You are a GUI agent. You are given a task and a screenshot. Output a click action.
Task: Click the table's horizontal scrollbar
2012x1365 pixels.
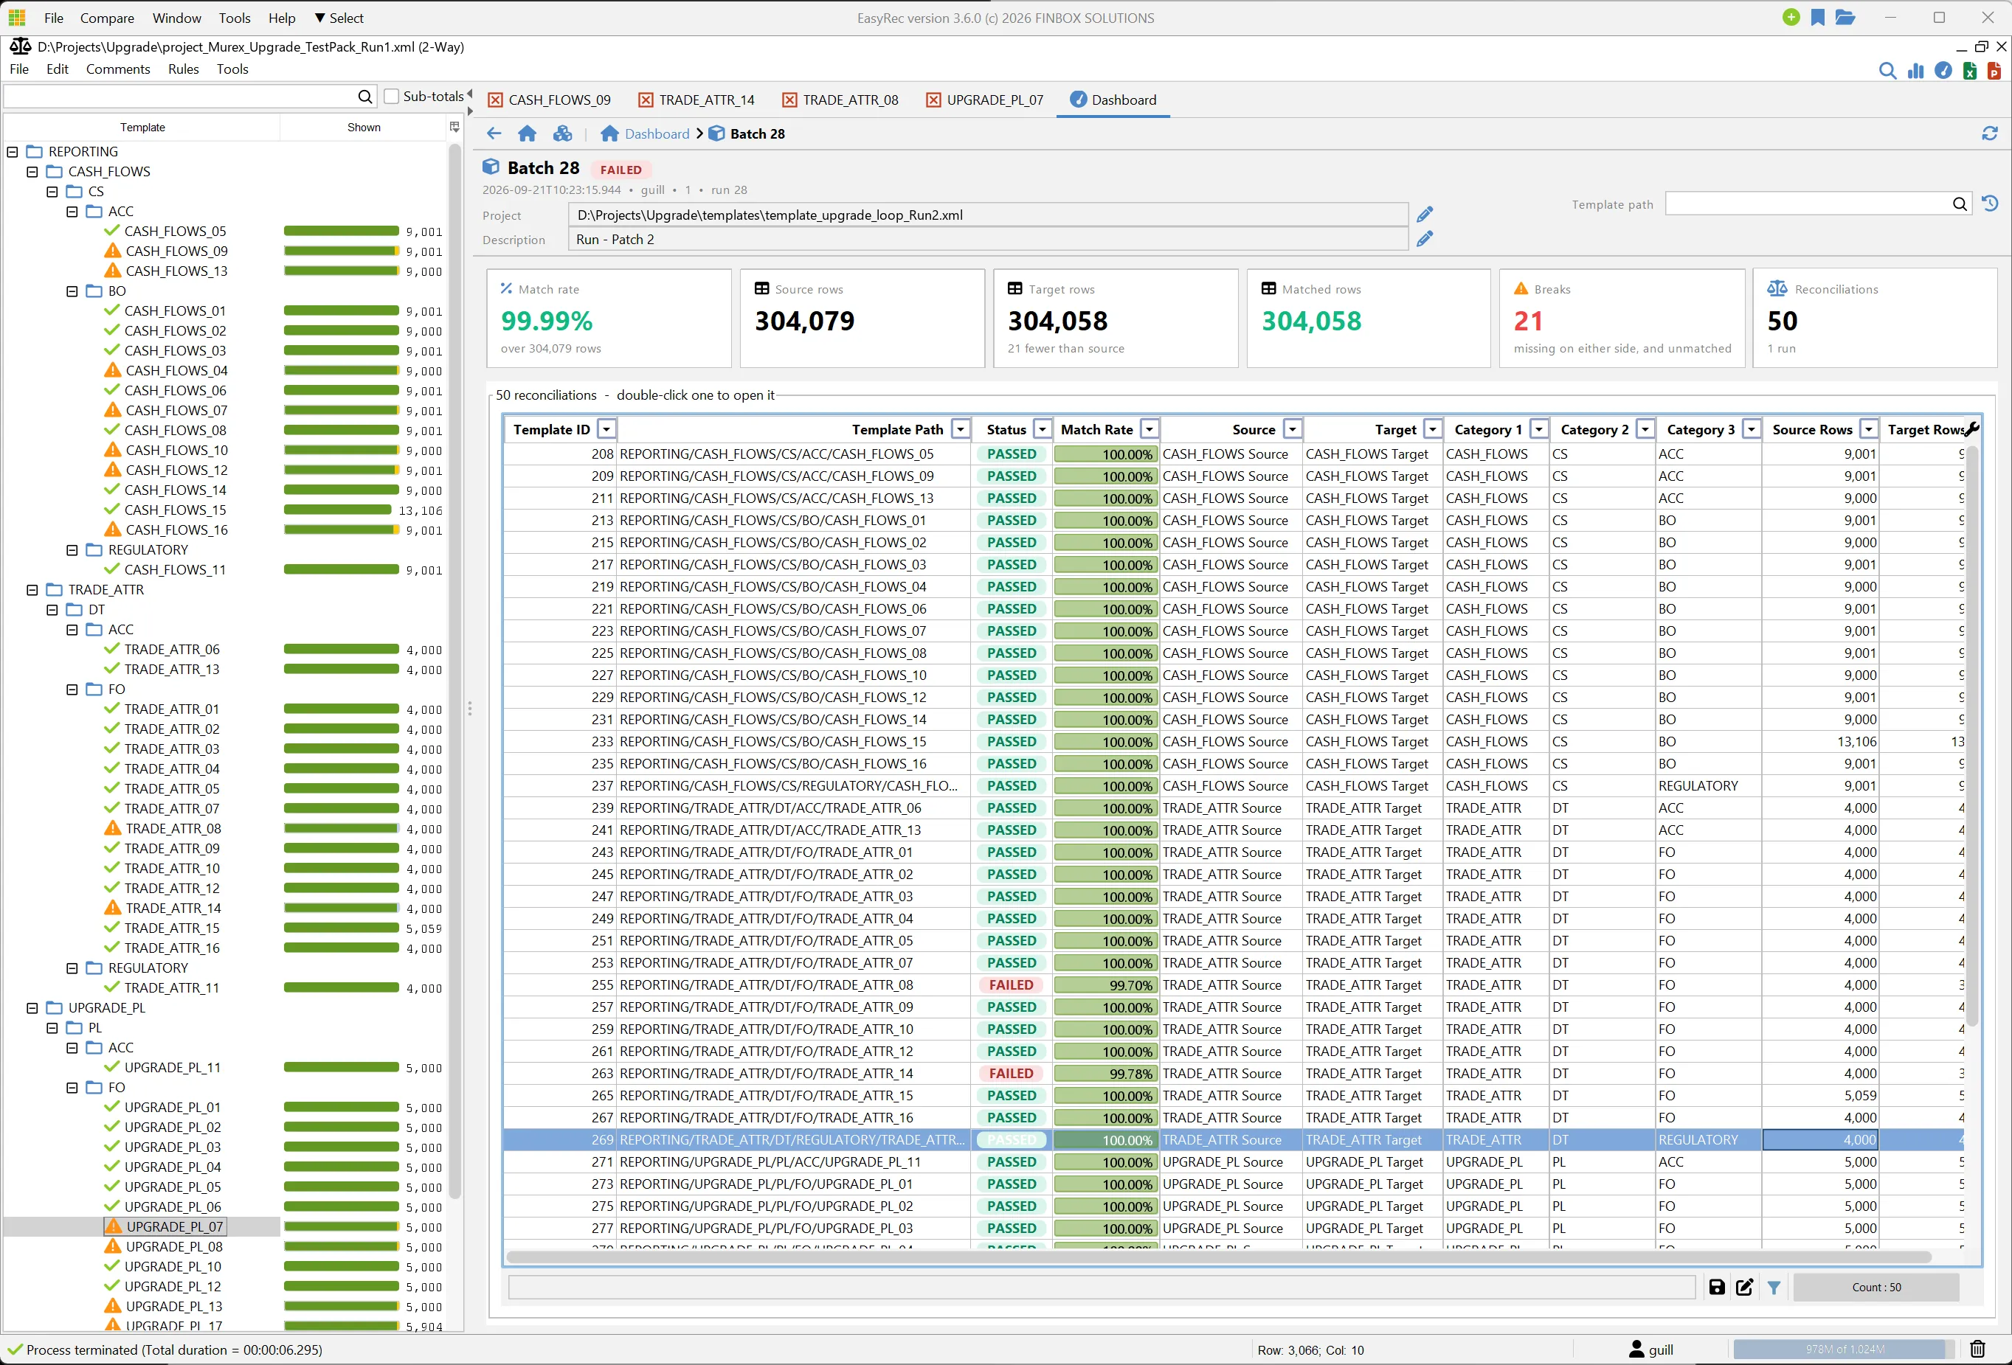(x=1218, y=1256)
